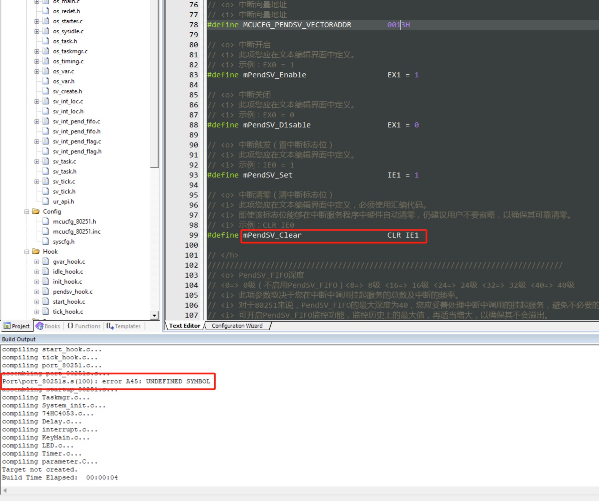Collapse the Hook folder
The image size is (599, 501).
click(27, 252)
